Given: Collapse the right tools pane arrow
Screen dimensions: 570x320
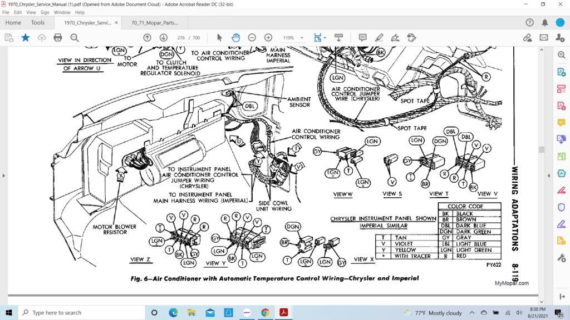Looking at the screenshot, I should [549, 176].
